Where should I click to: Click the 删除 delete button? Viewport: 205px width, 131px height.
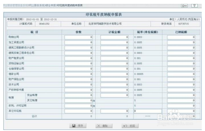click(x=104, y=126)
